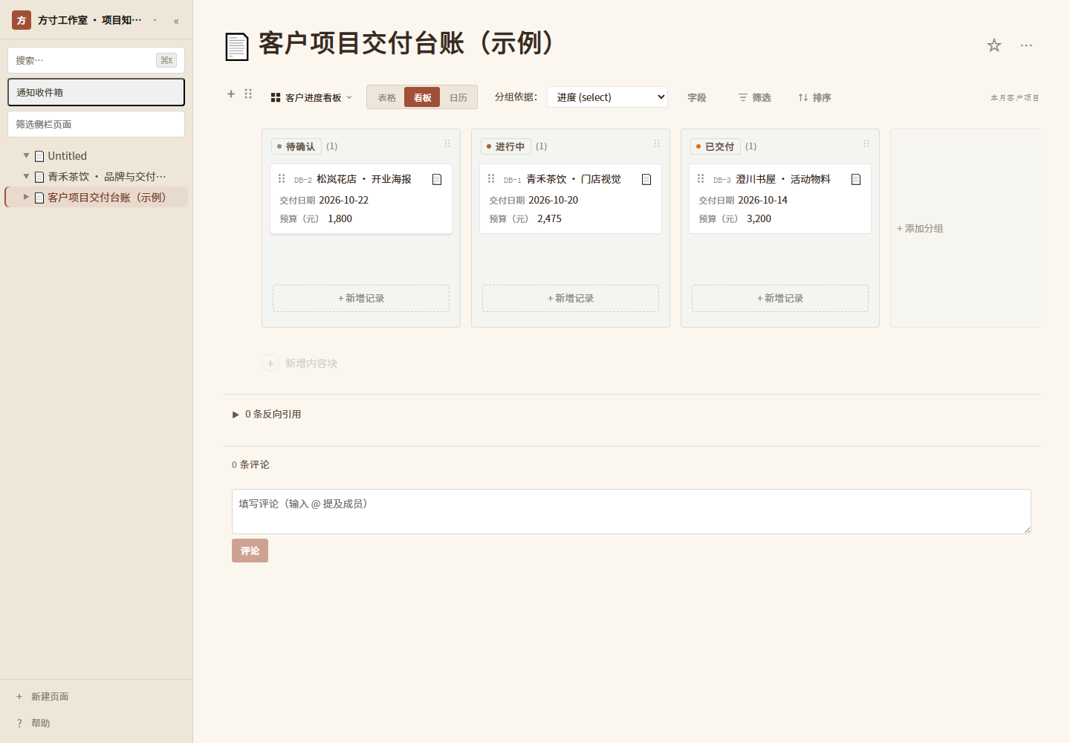
Task: Add a record in 已交付 column
Action: point(780,298)
